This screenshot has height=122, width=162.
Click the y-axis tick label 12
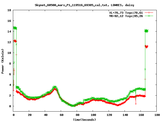9,42
